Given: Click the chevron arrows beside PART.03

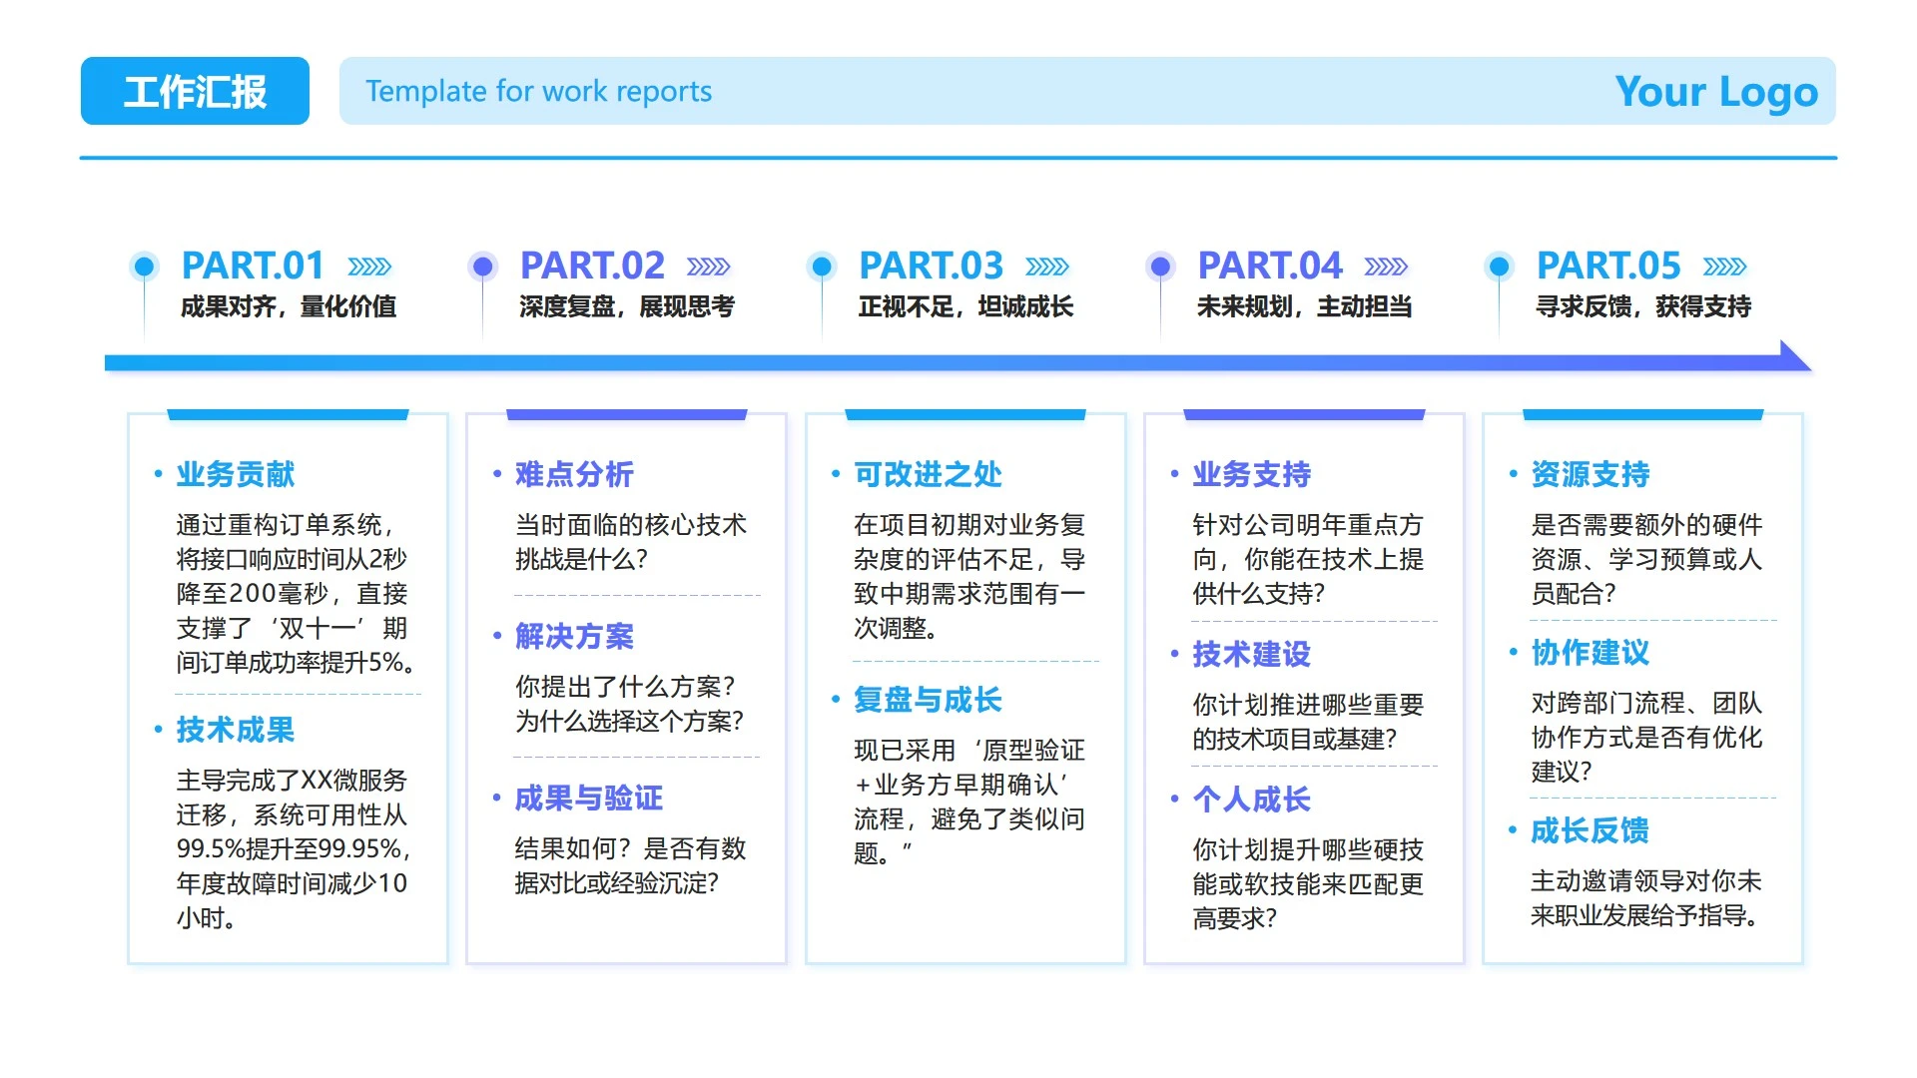Looking at the screenshot, I should 1047,266.
